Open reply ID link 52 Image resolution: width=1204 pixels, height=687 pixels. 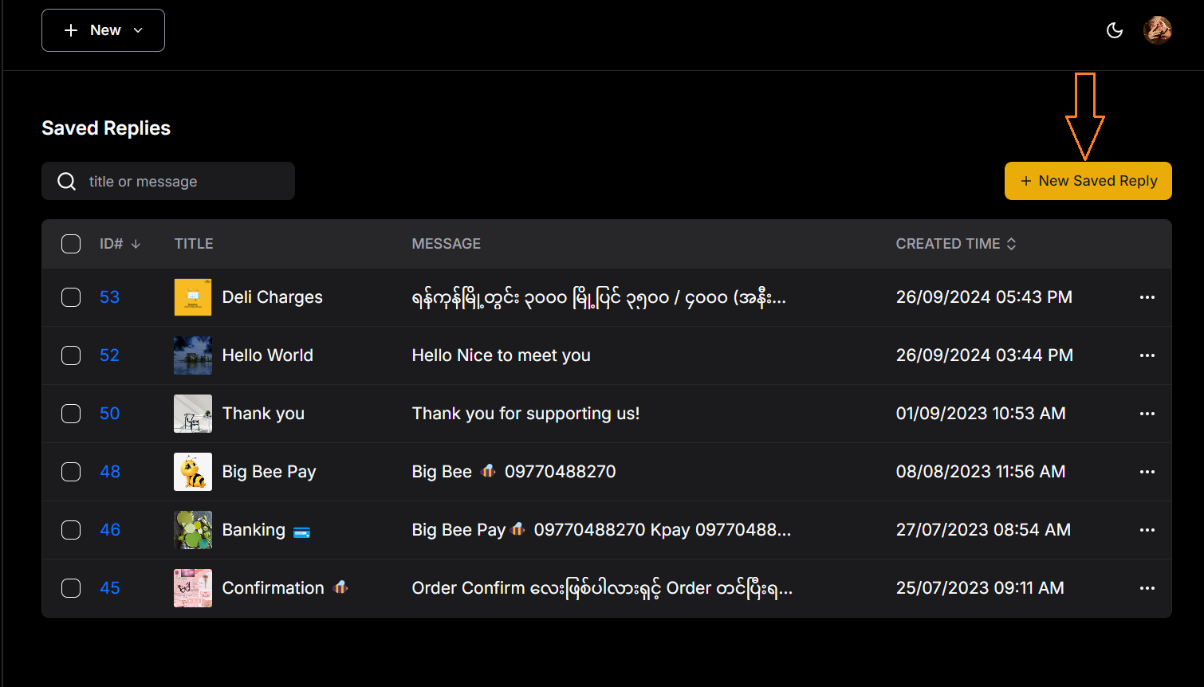(109, 355)
